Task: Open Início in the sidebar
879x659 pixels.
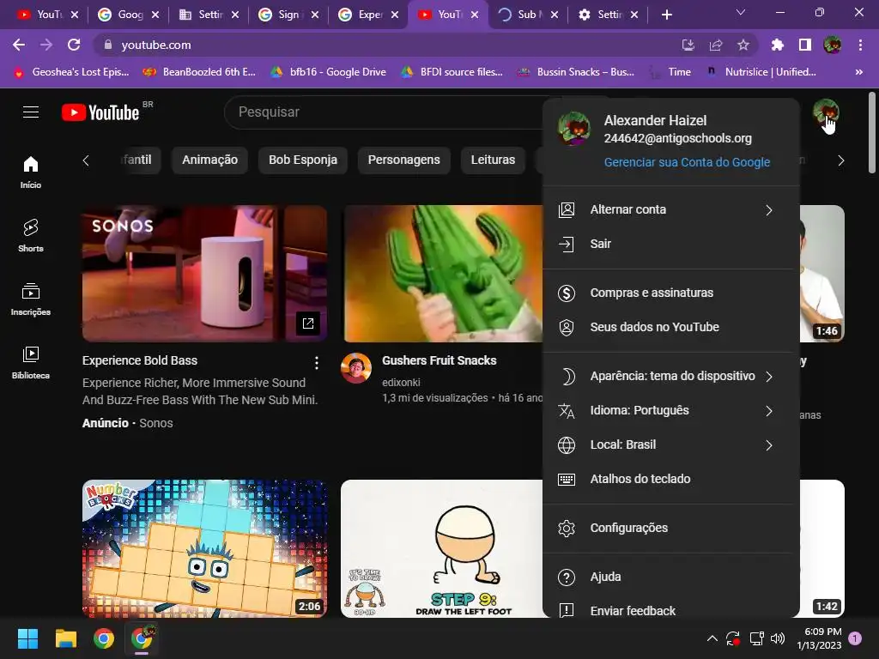Action: pyautogui.click(x=31, y=172)
